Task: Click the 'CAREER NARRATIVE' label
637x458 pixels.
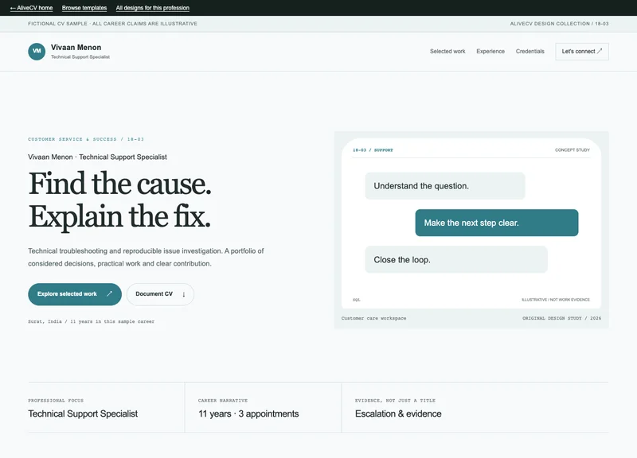Action: pos(223,401)
